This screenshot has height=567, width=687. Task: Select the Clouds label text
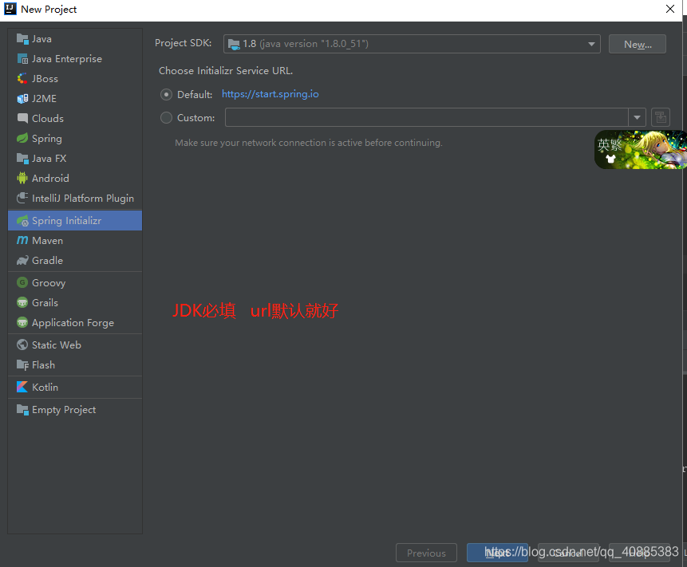point(48,118)
